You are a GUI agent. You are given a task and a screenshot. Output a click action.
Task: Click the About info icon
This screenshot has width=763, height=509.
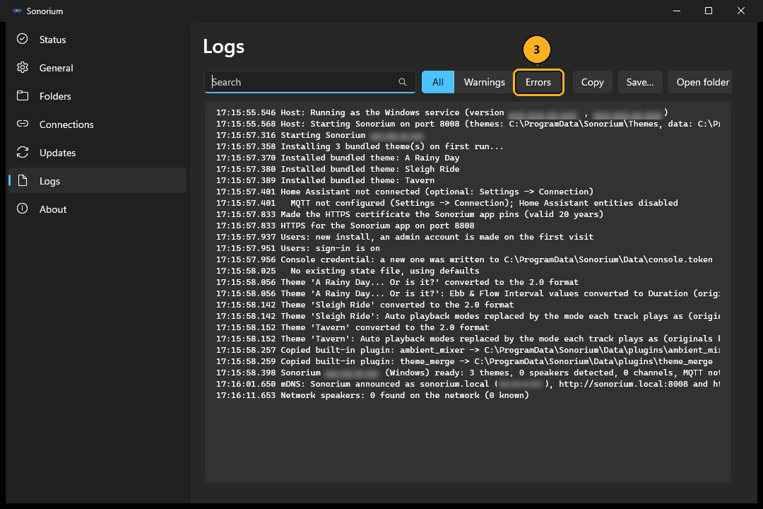[23, 209]
